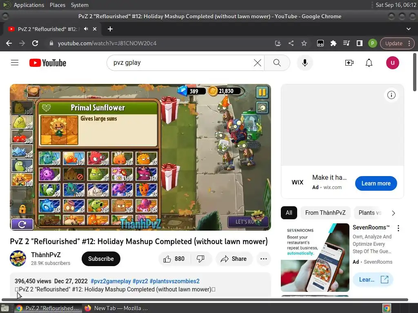Click the 396,450 views text
The width and height of the screenshot is (418, 313).
point(33,281)
